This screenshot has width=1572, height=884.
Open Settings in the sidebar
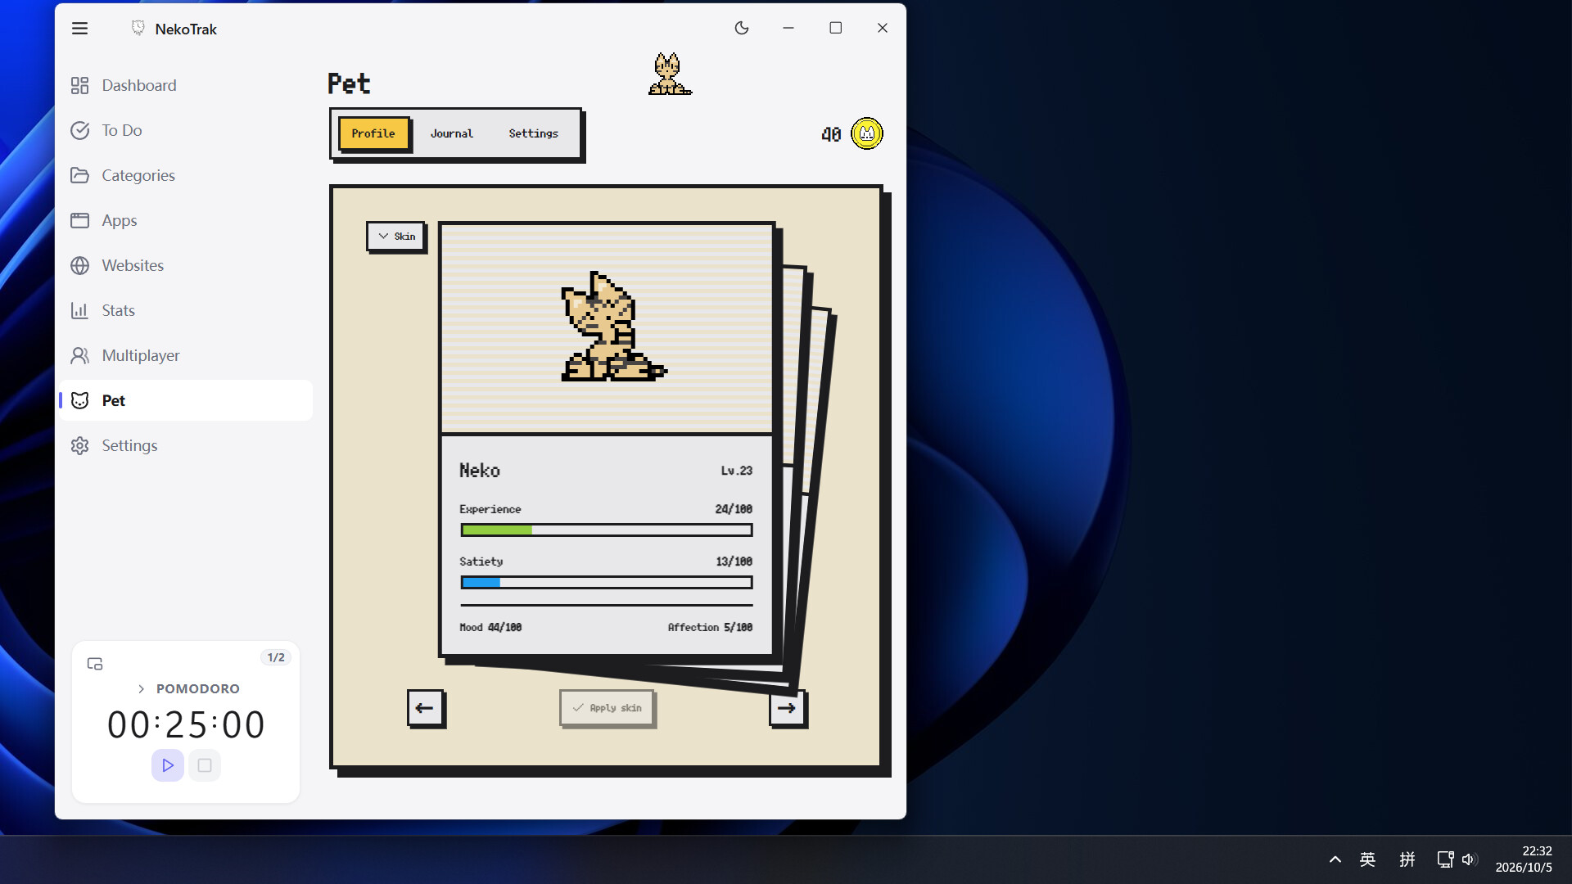tap(186, 445)
